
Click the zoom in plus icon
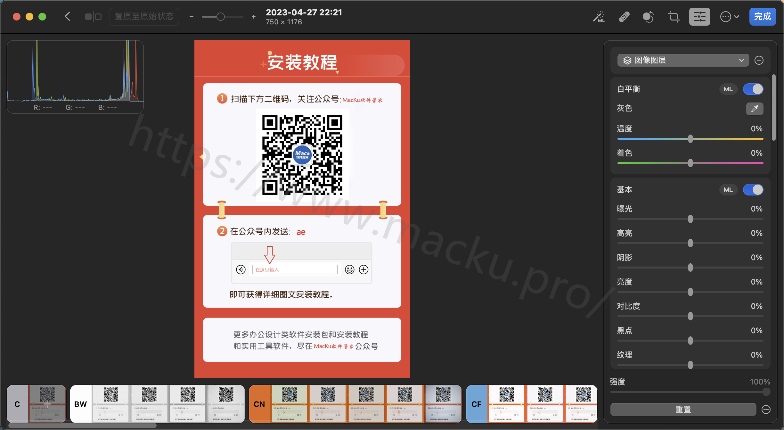click(254, 17)
